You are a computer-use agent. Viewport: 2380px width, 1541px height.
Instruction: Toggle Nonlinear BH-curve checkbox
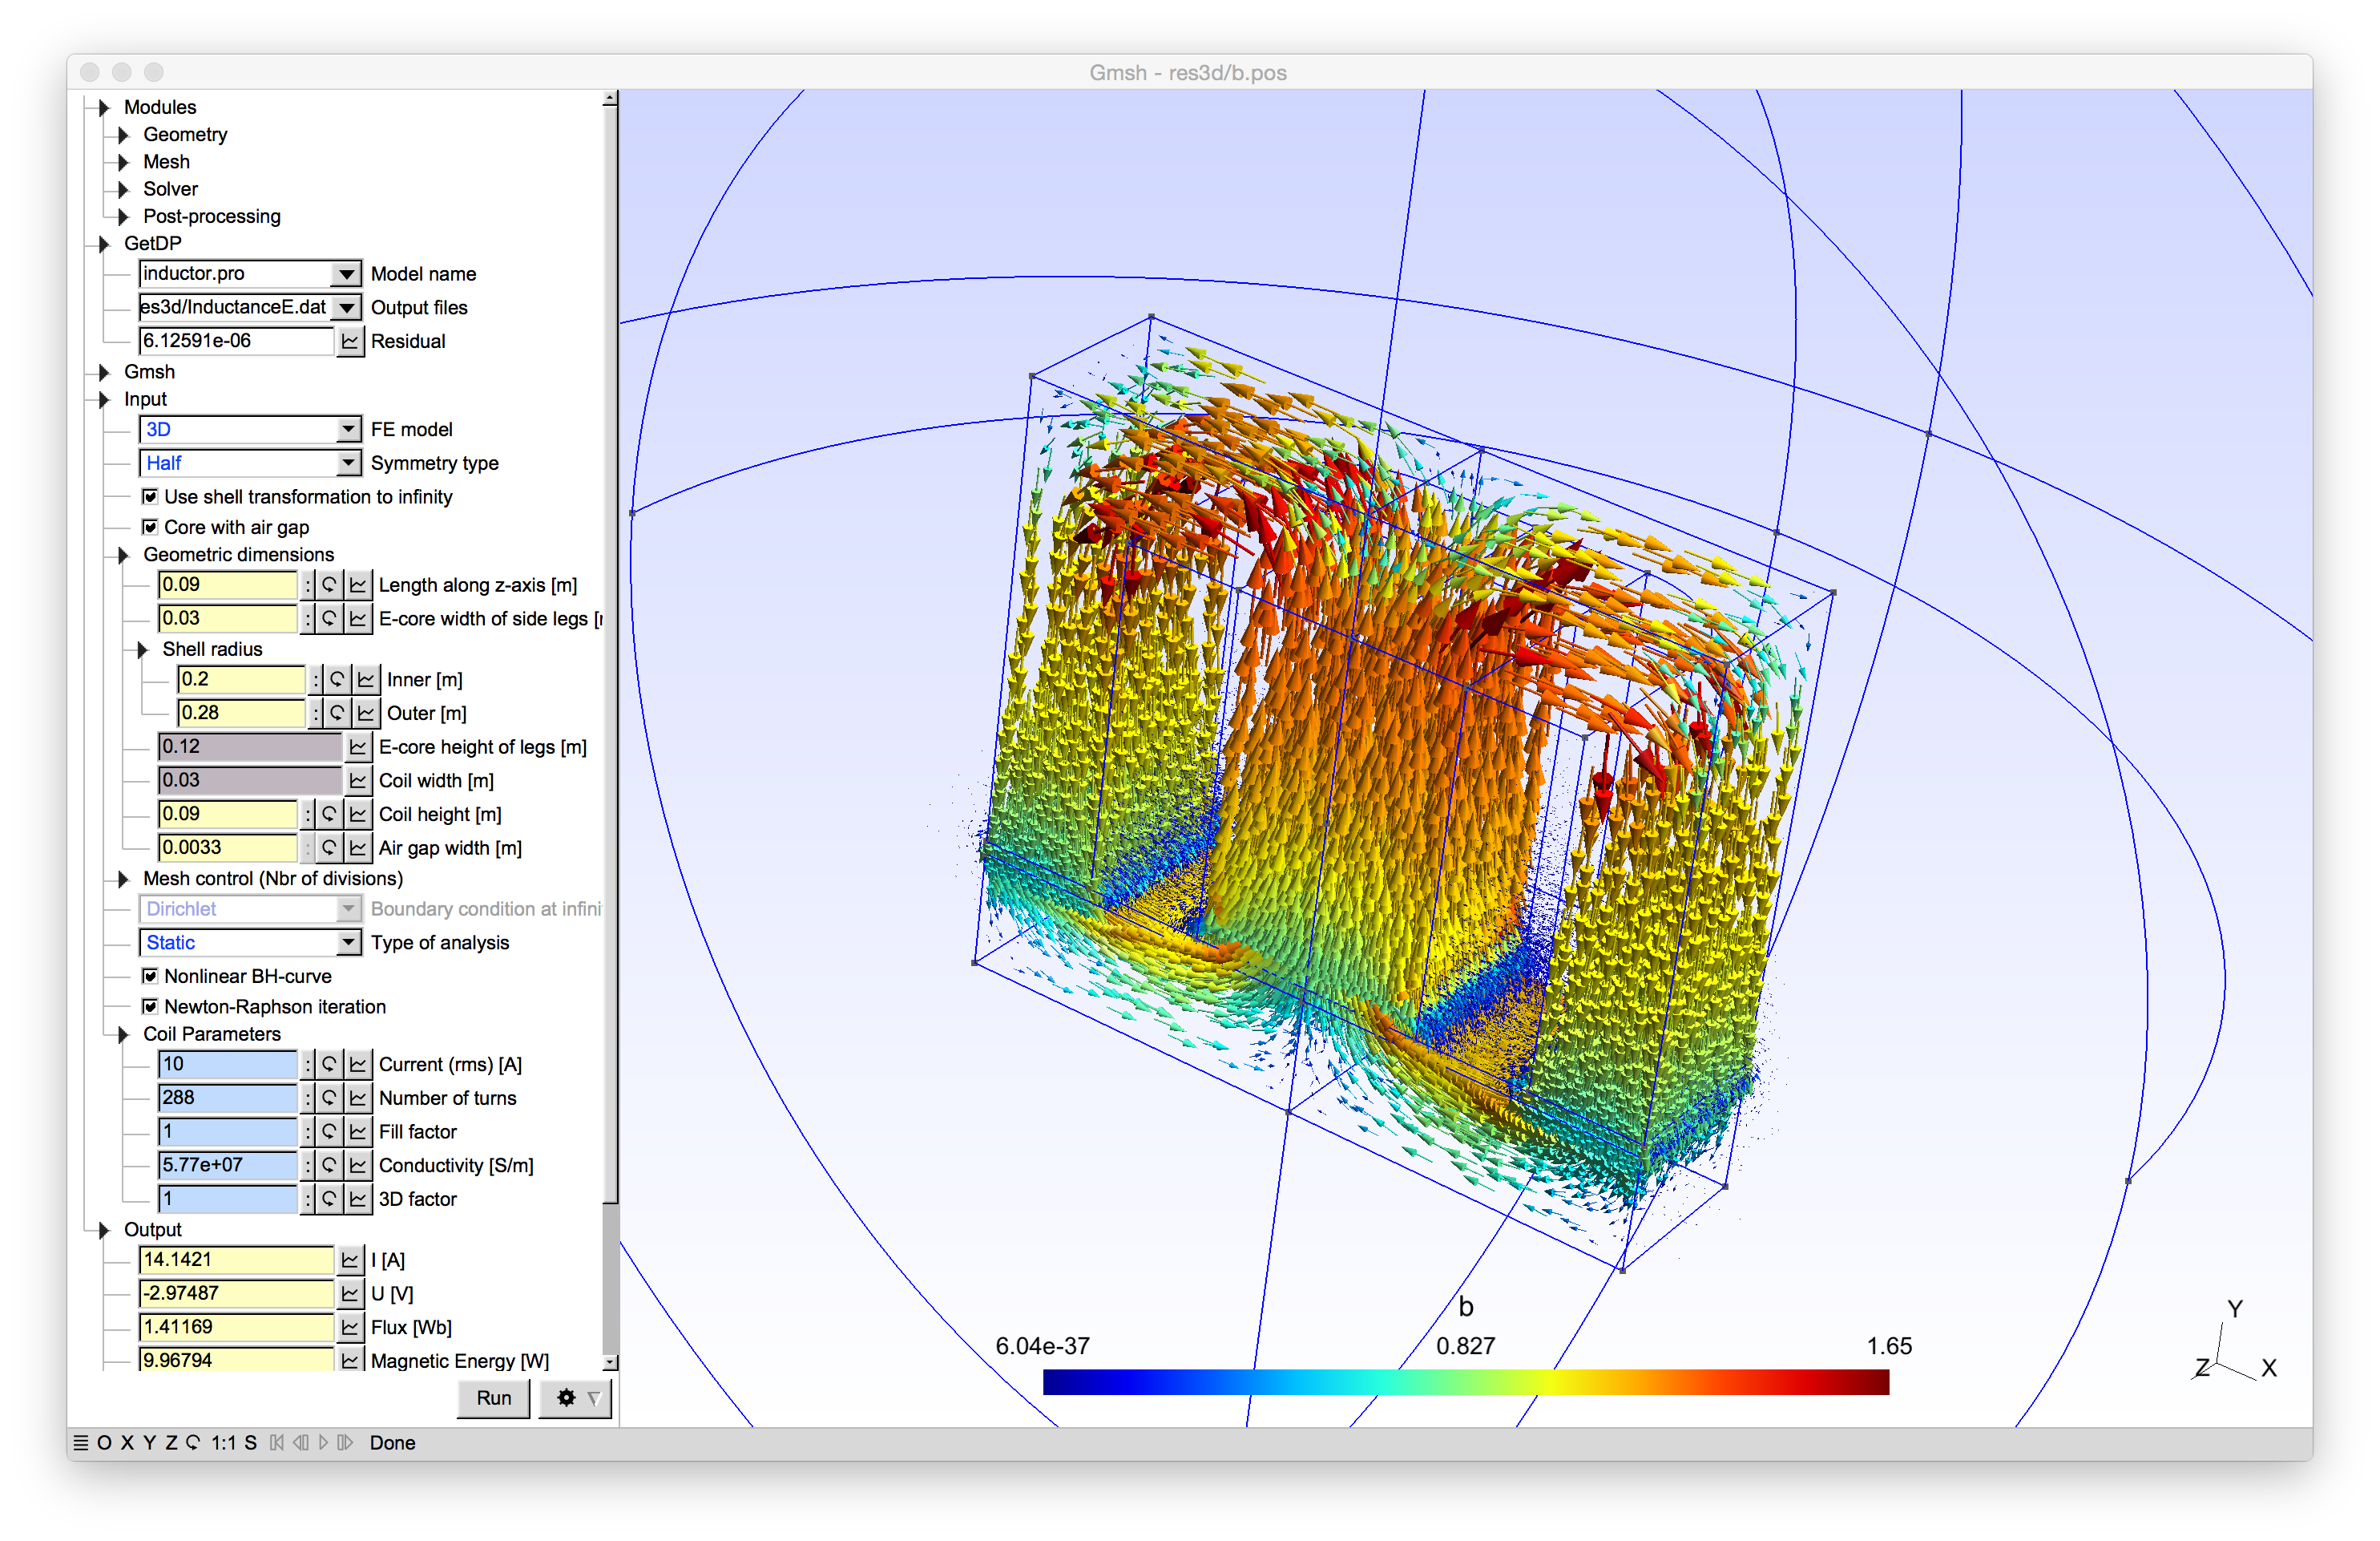[x=150, y=976]
